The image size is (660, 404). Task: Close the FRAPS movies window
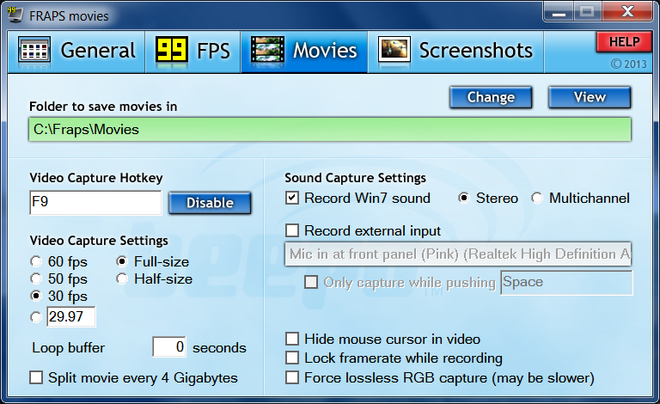point(627,11)
